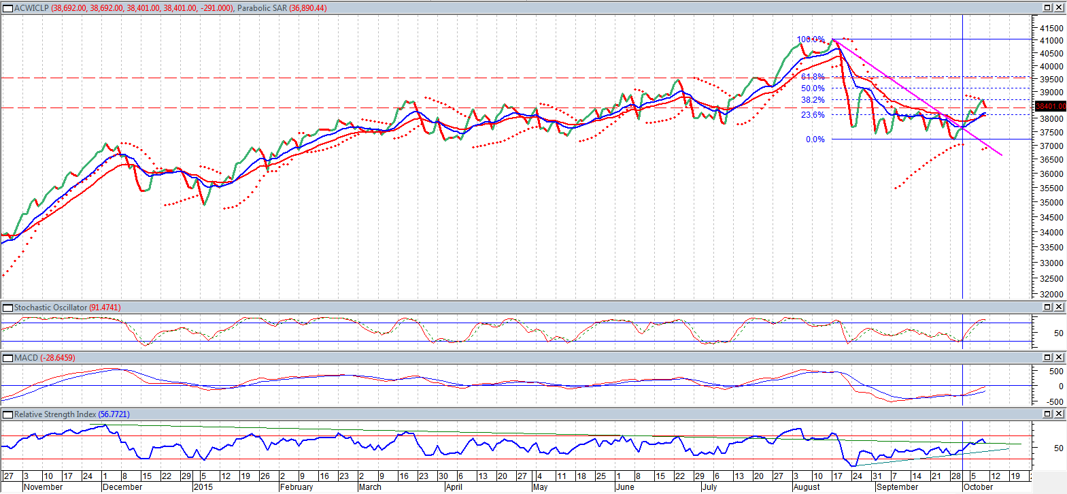Click the Stochastic Oscillator title text
Screen dimensions: 1067x494
51,308
